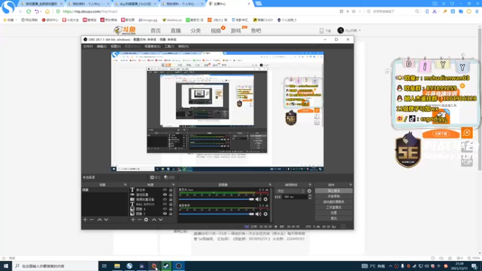482x271 pixels.
Task: Click Start Virtual Camera button
Action: (x=334, y=202)
